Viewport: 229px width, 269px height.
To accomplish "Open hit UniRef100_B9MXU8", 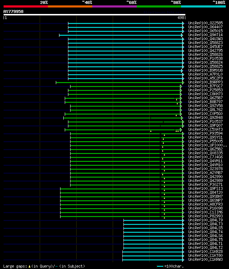I will 205,70.
